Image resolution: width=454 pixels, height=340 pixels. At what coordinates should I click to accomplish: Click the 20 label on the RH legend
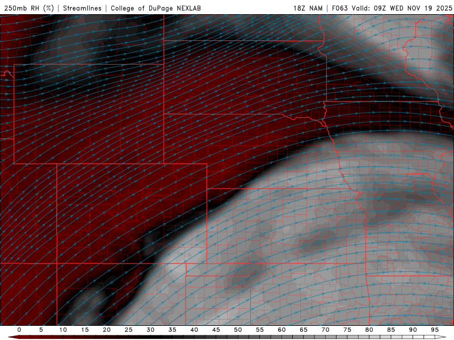click(107, 330)
